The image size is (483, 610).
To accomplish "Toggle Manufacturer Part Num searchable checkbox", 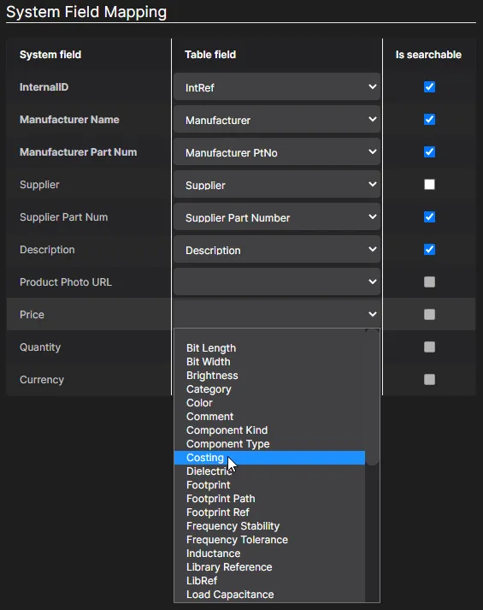I will pyautogui.click(x=429, y=152).
